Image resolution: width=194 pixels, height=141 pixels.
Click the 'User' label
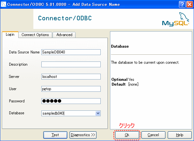point(13,89)
